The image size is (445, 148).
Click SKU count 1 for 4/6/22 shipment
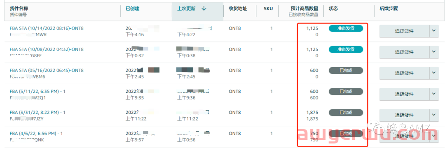271,133
